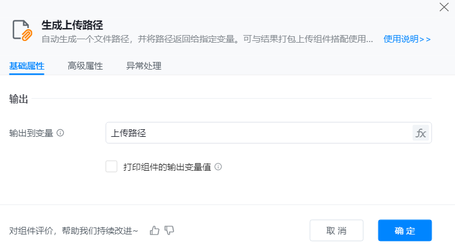Image resolution: width=455 pixels, height=245 pixels.
Task: Enable the 打印组件的输出变量值 checkbox
Action: [111, 167]
